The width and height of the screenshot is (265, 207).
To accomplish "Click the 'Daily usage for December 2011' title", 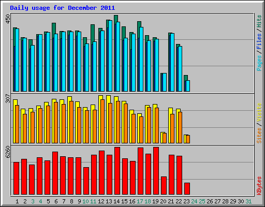I will (x=63, y=8).
